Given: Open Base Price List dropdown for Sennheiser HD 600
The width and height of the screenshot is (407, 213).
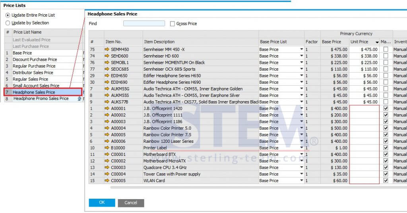Looking at the screenshot, I should click(301, 56).
